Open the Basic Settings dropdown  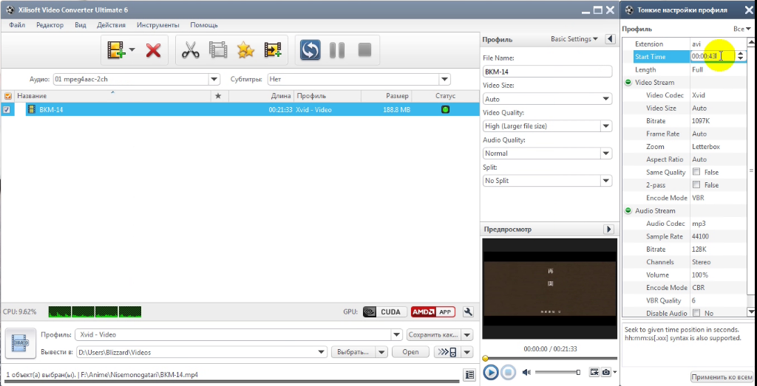tap(574, 39)
